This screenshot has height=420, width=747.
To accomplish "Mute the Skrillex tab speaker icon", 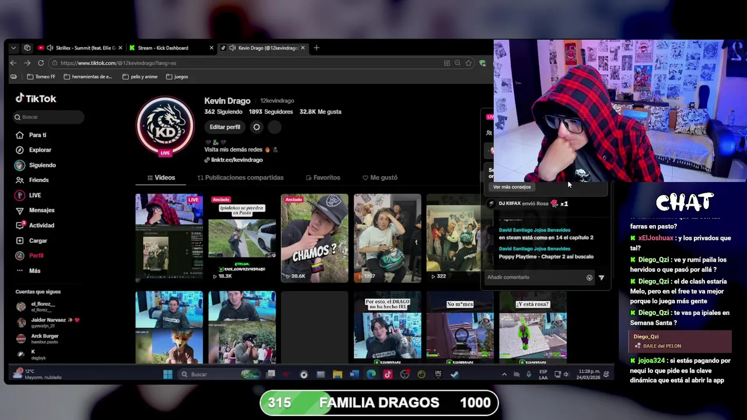I will coord(50,48).
